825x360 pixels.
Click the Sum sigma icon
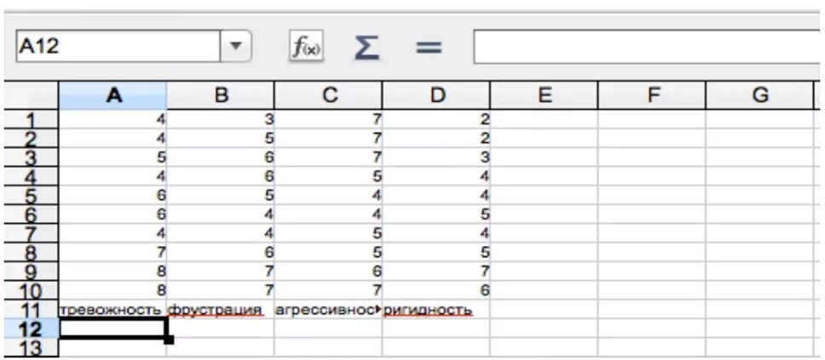pos(366,48)
